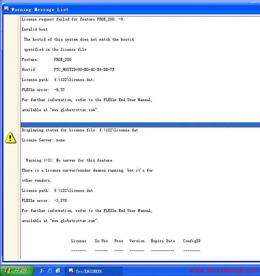The width and height of the screenshot is (260, 276).
Task: Click the 'License Server: none' line
Action: pos(43,140)
